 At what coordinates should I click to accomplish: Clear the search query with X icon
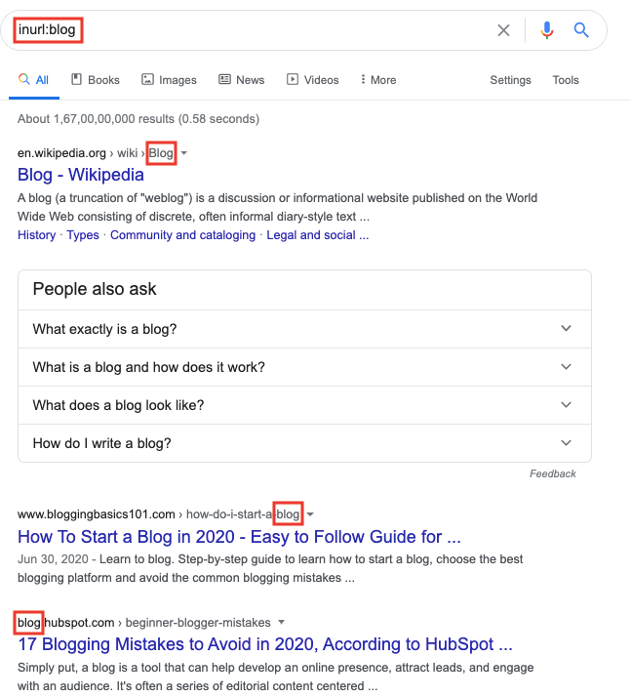click(x=503, y=30)
